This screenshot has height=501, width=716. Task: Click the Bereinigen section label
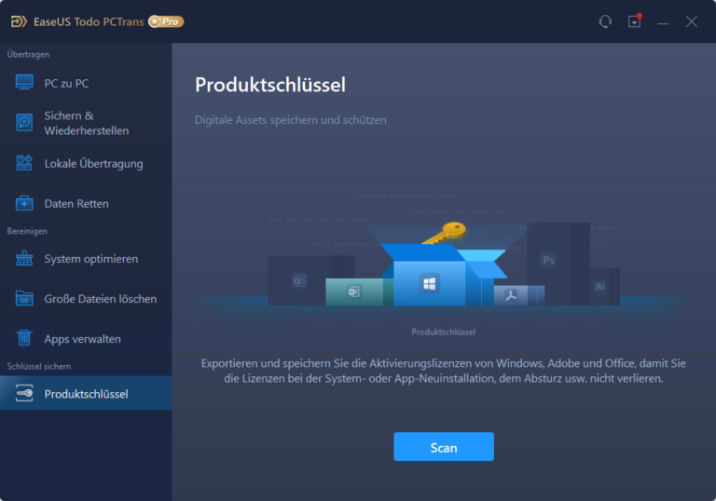[27, 231]
